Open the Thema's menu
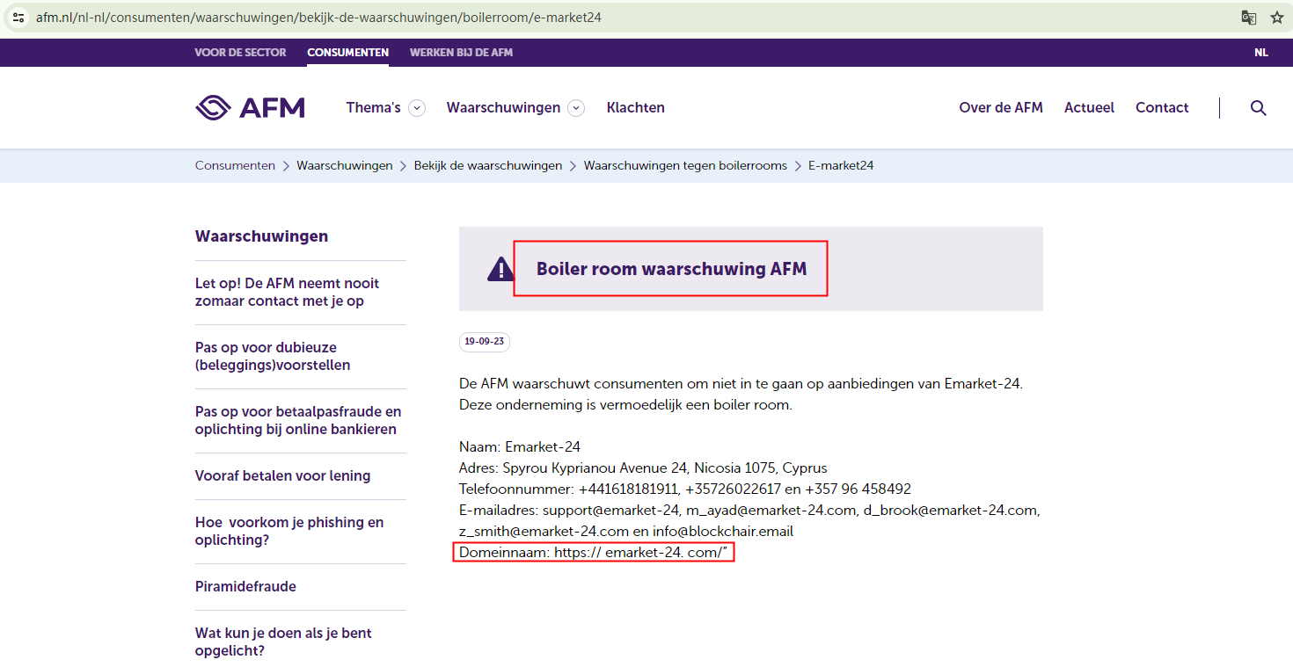Image resolution: width=1293 pixels, height=667 pixels. [373, 108]
